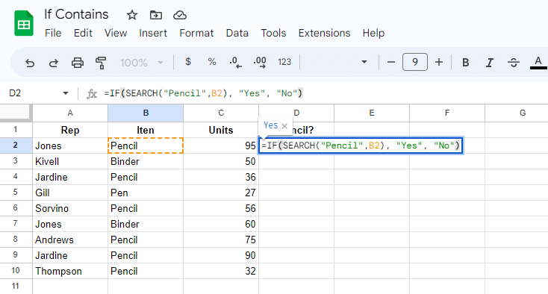Open the Google Sheets home logo
Image resolution: width=548 pixels, height=294 pixels.
click(24, 23)
